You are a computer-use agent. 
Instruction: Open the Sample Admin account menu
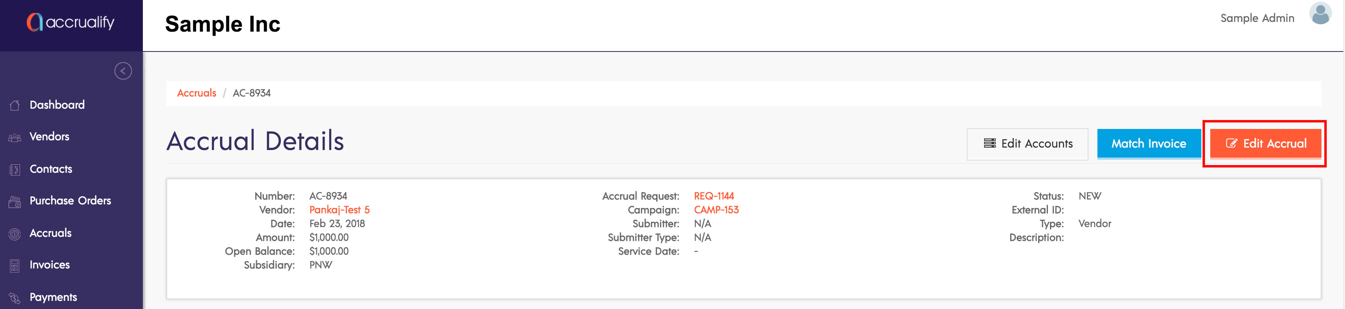(1257, 18)
